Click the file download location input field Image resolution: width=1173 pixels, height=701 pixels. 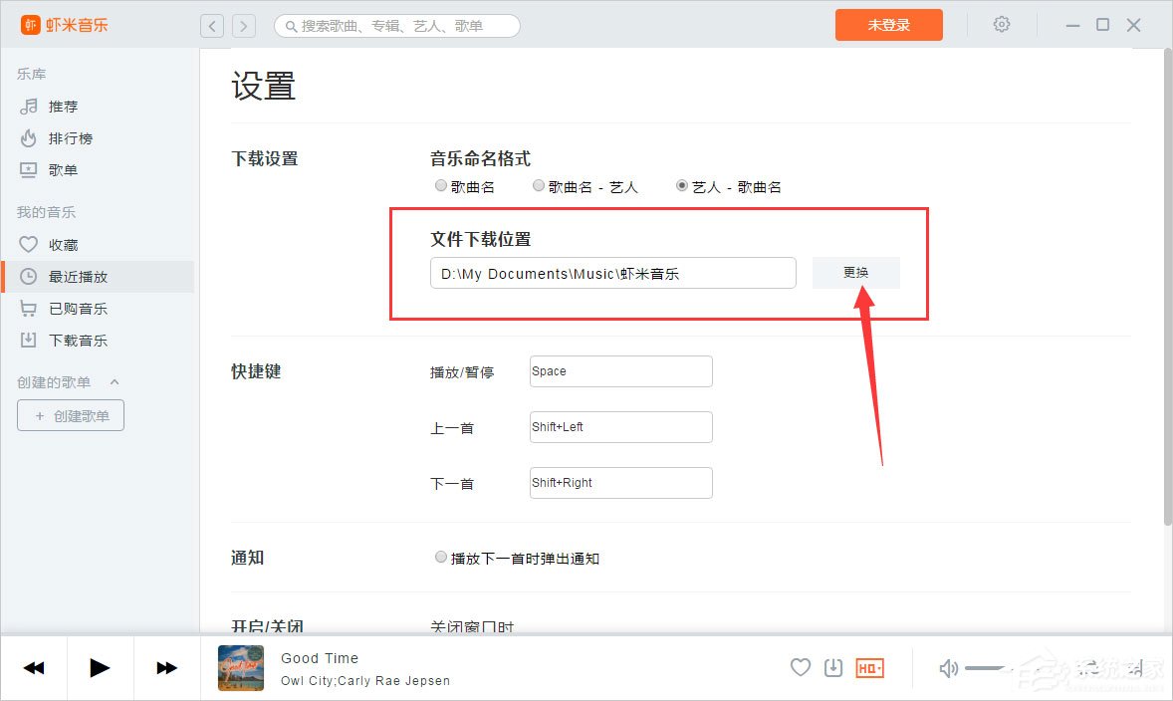click(x=610, y=272)
